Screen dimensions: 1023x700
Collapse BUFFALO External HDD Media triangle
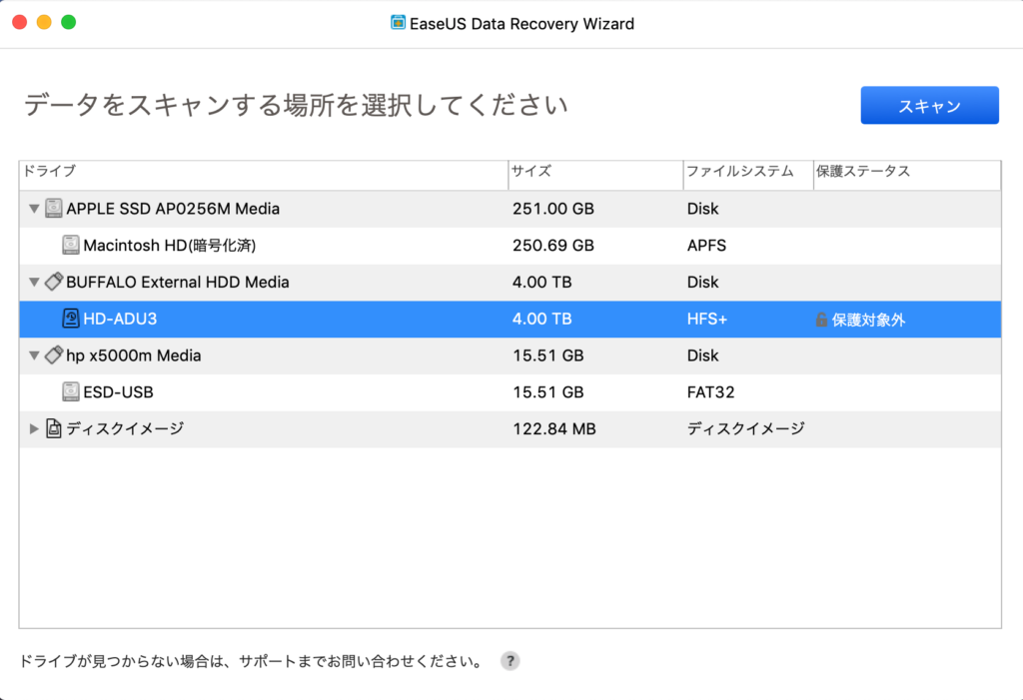click(34, 282)
